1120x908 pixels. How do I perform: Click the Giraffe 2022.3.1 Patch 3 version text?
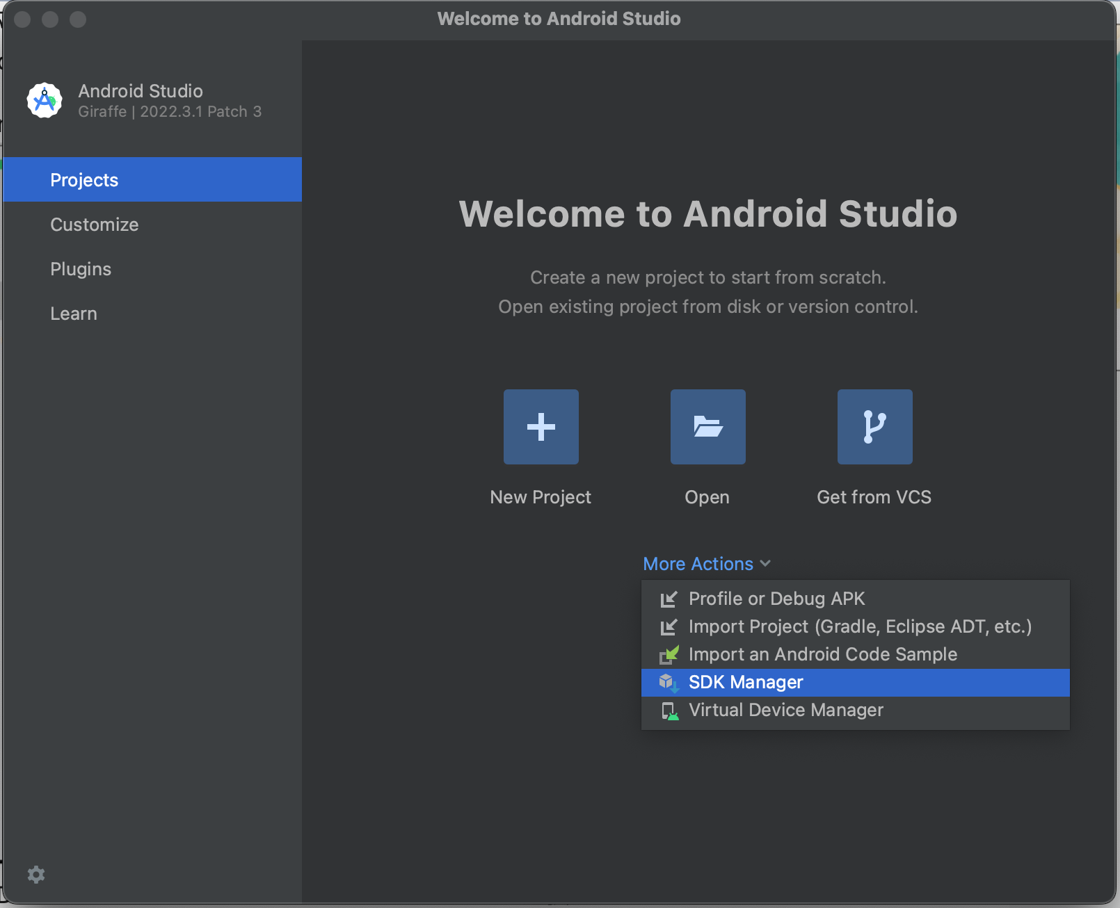(170, 111)
